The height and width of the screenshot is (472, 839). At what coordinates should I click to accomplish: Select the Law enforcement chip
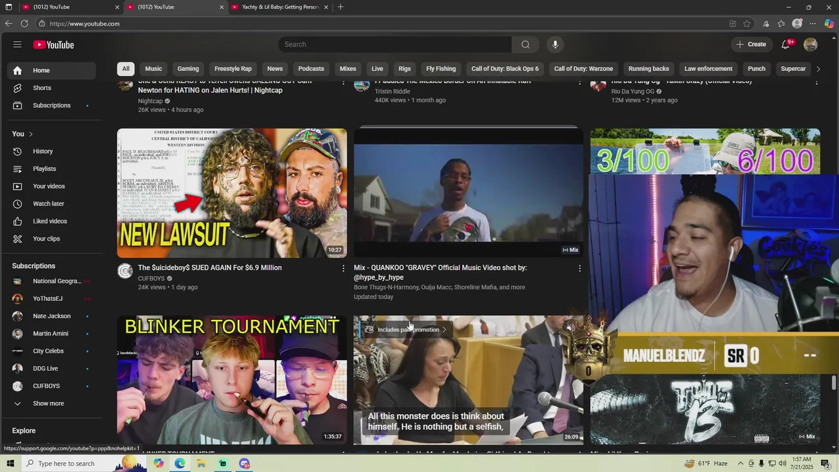[x=709, y=69]
